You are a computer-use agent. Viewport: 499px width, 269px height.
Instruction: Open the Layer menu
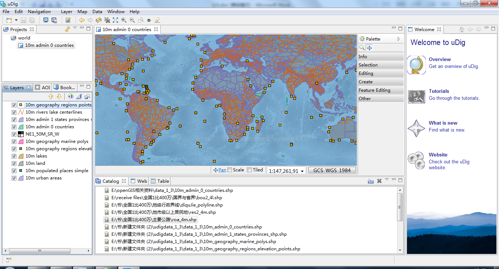[x=66, y=11]
